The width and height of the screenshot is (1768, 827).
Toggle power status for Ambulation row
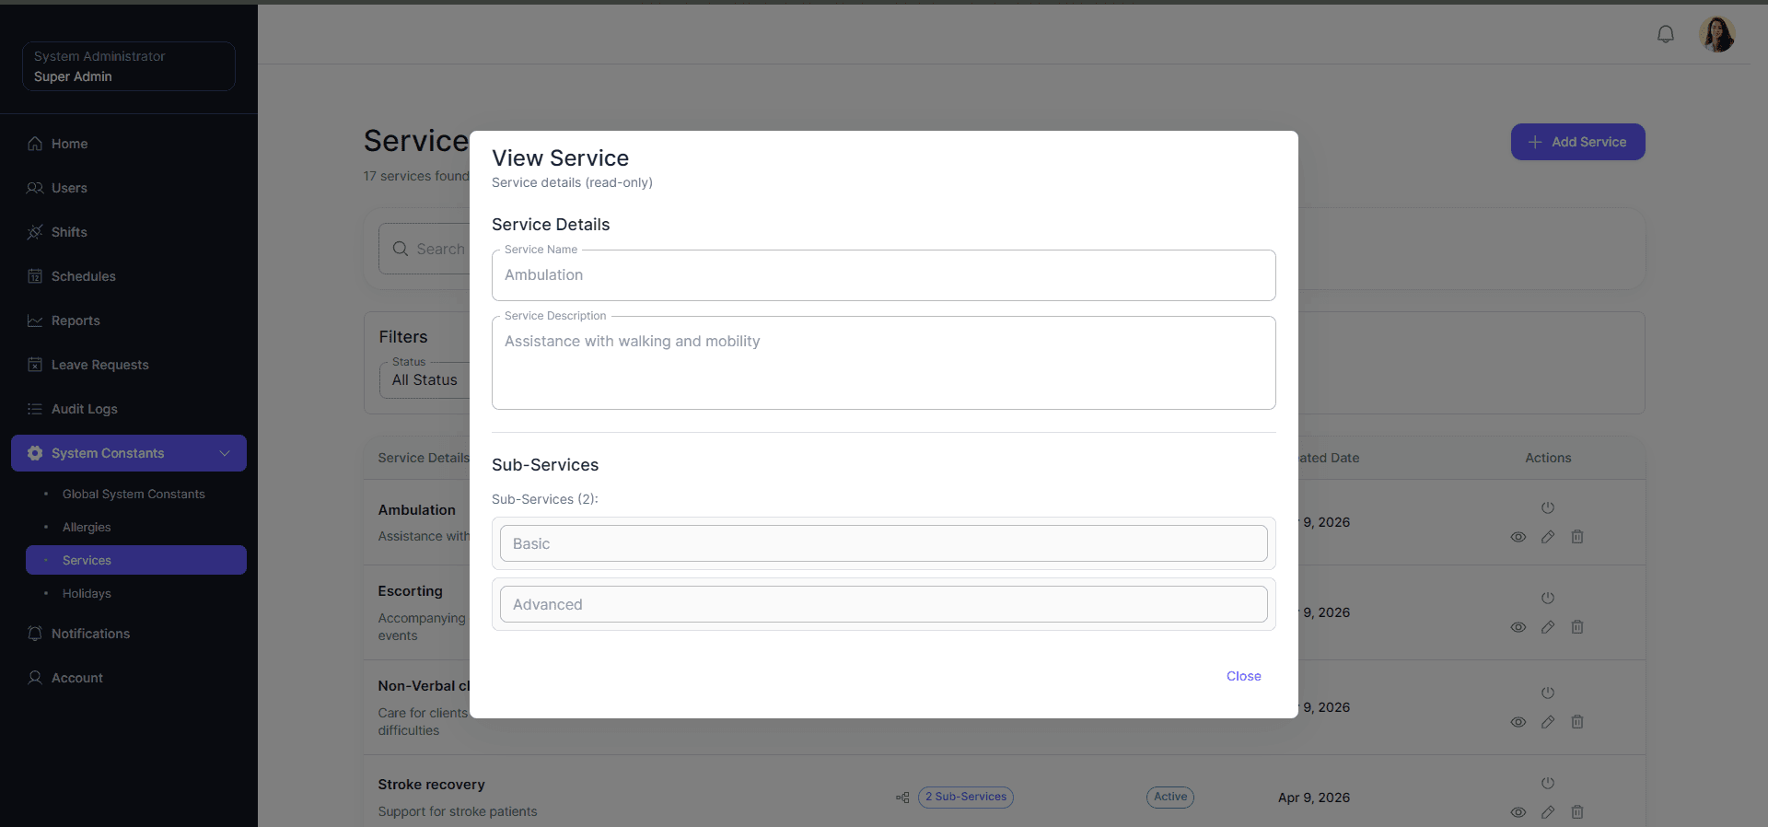(1548, 507)
